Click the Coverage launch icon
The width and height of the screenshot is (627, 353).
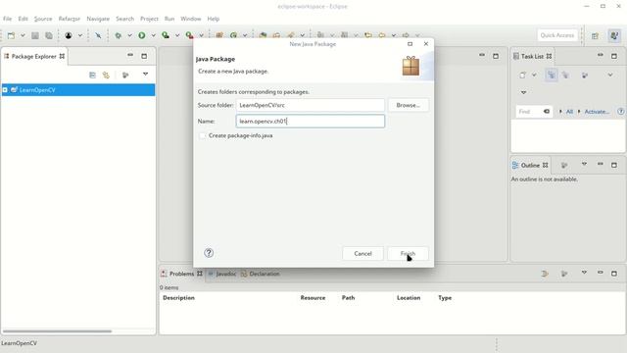pos(166,35)
